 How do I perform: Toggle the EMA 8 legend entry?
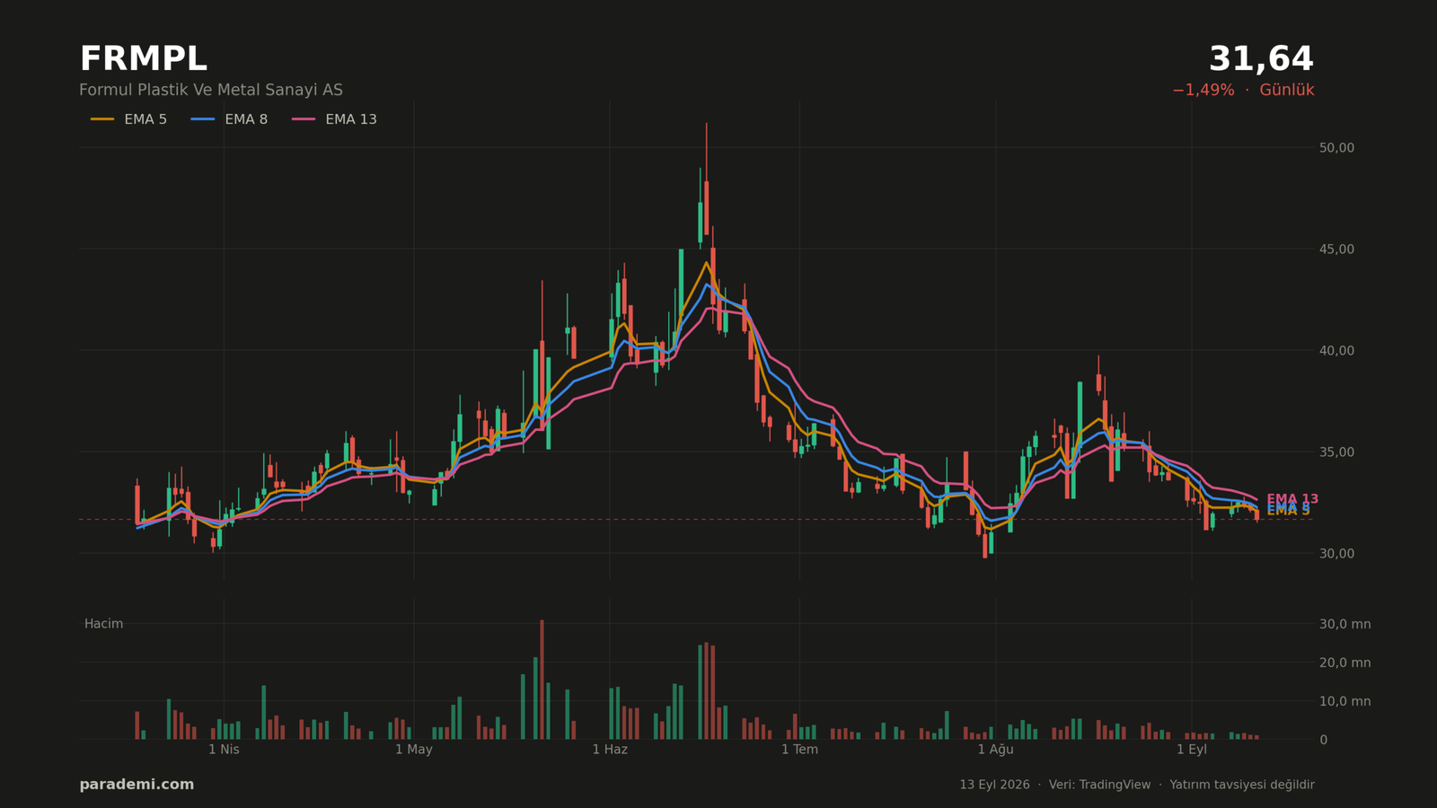pos(229,119)
